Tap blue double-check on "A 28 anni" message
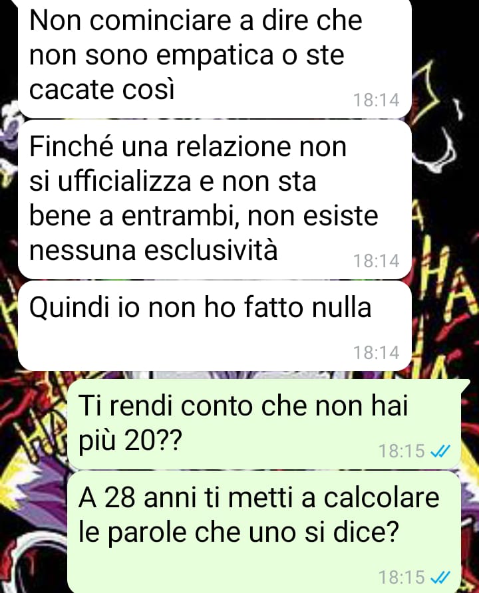 click(x=440, y=577)
